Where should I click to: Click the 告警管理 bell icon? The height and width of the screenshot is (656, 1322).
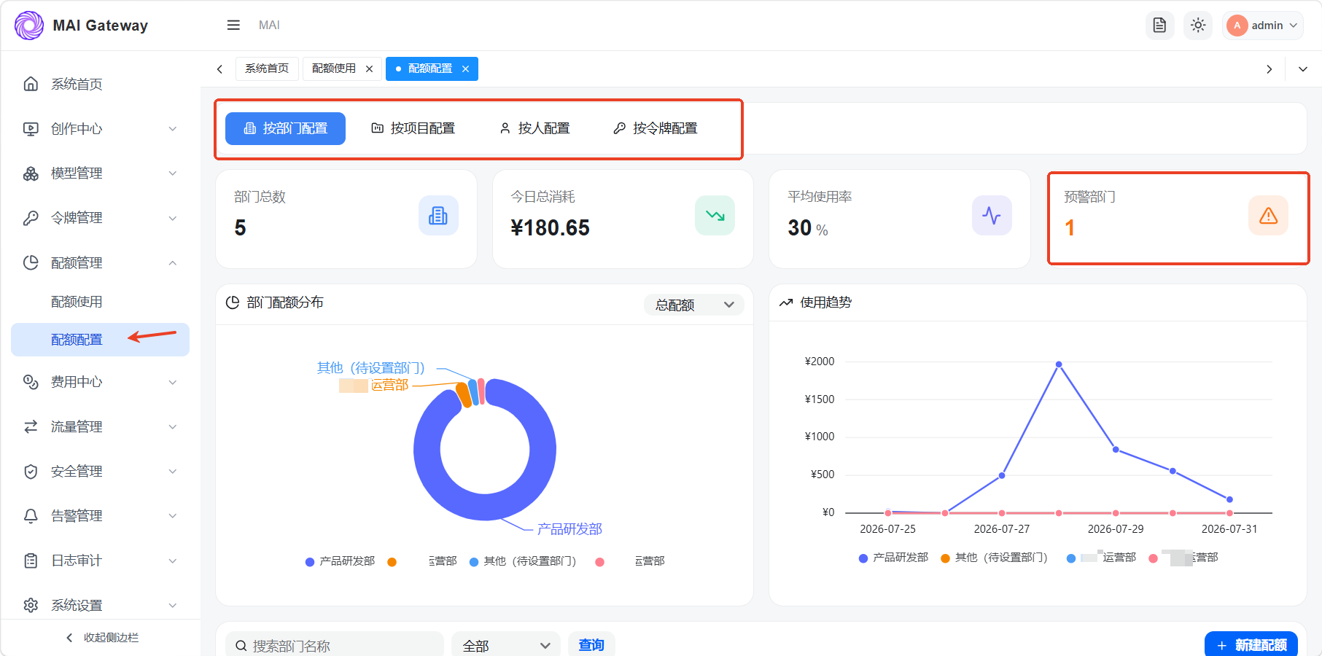[x=31, y=516]
